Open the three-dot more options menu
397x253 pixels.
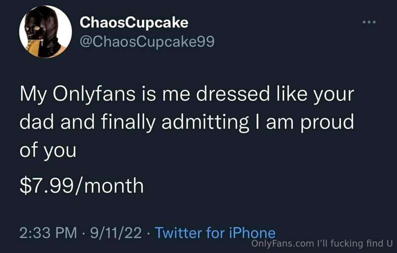click(369, 22)
